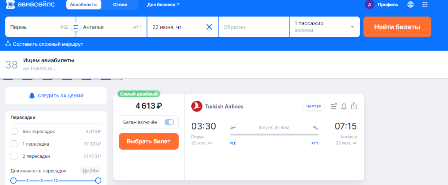Click the Найти билеты button

397,27
